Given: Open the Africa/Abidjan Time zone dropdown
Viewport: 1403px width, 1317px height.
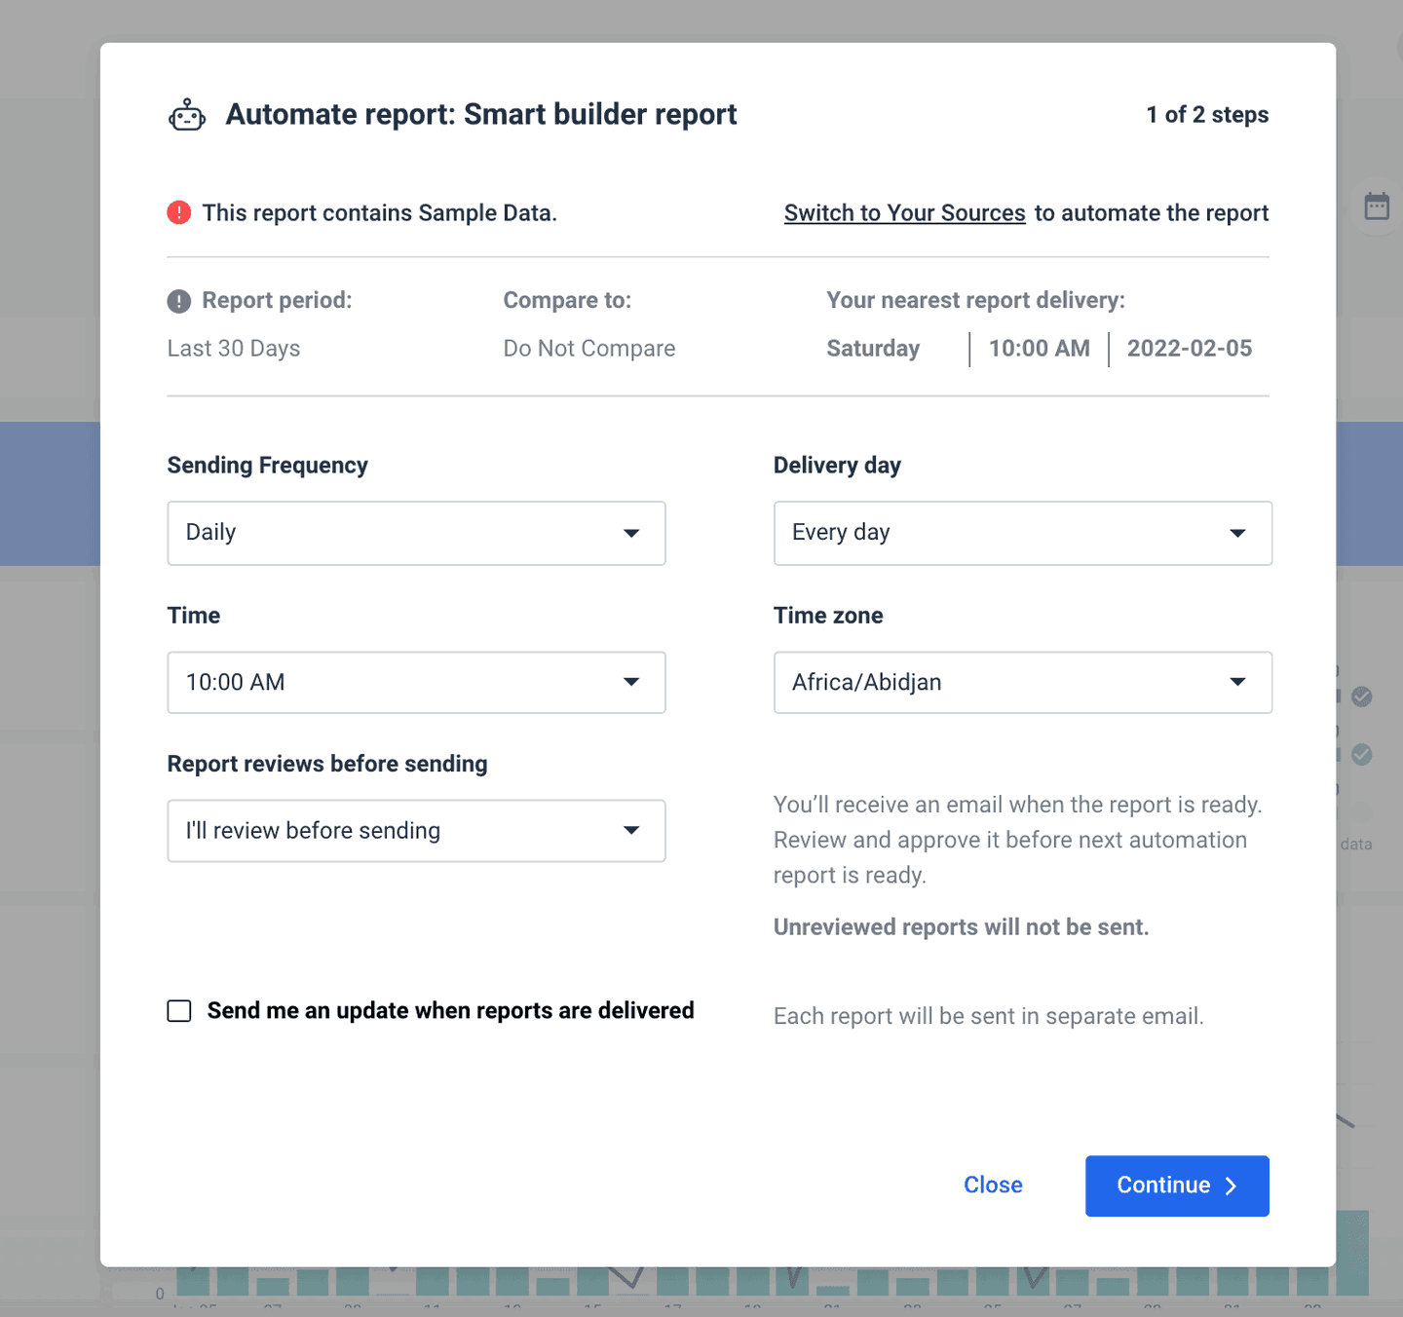Looking at the screenshot, I should [1022, 682].
